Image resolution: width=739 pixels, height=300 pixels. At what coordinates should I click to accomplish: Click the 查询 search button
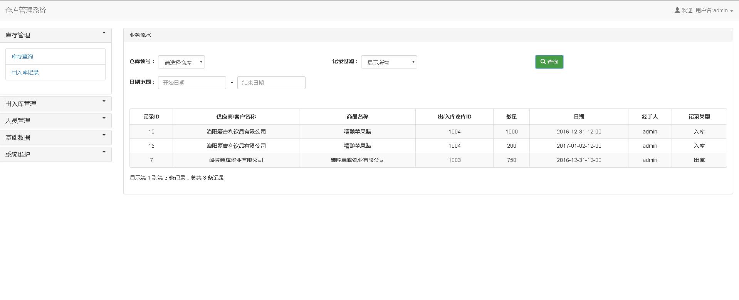click(x=549, y=62)
